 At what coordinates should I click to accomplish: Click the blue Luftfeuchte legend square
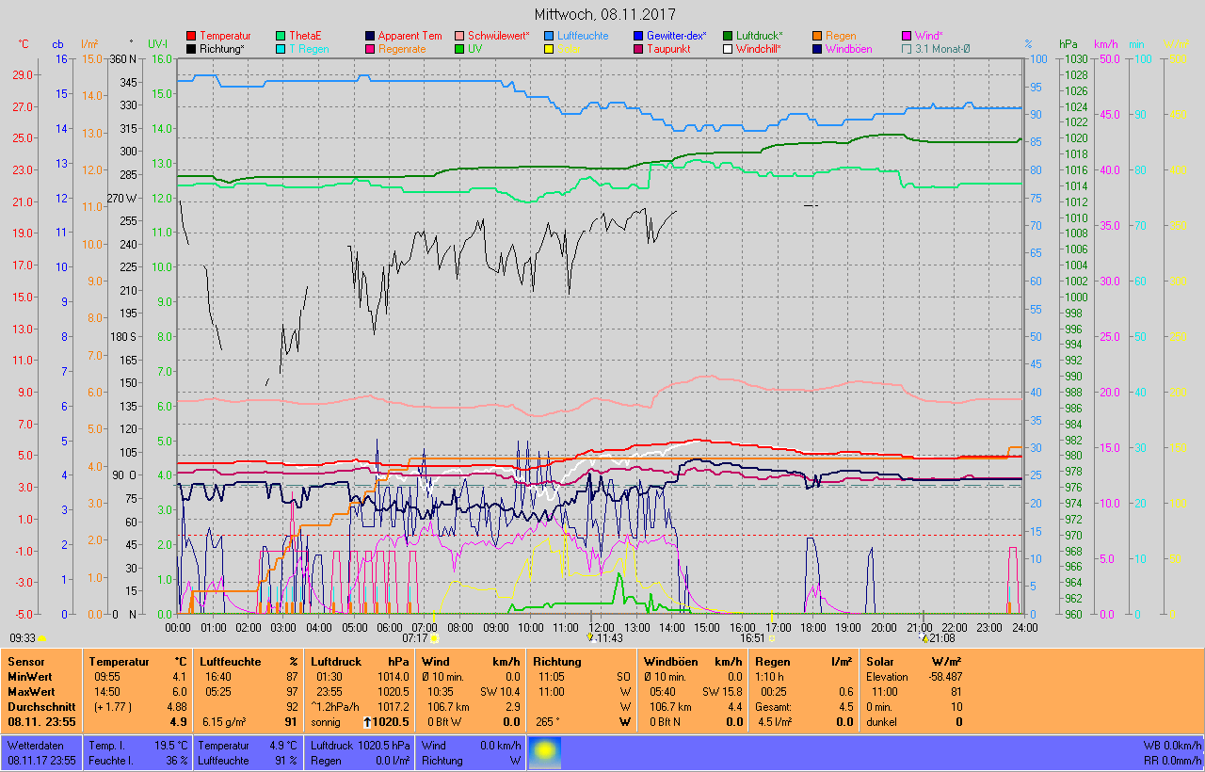coord(549,36)
